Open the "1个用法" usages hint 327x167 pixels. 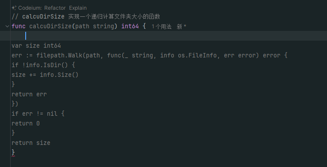[162, 27]
